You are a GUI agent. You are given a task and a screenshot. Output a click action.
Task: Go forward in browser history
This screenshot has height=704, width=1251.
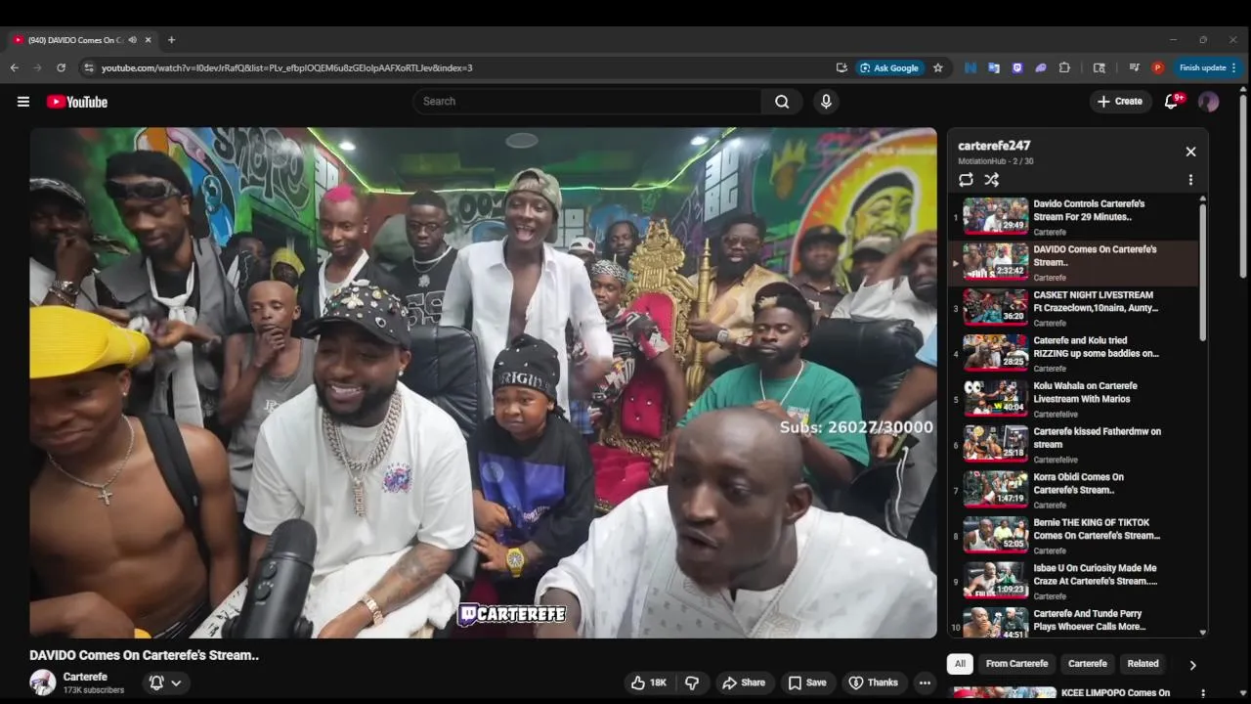coord(37,67)
